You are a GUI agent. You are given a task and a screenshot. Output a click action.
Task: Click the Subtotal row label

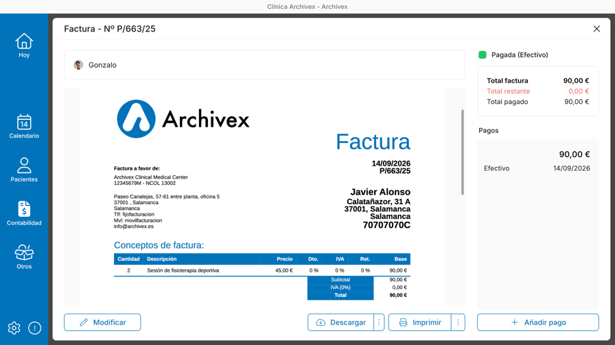click(340, 280)
